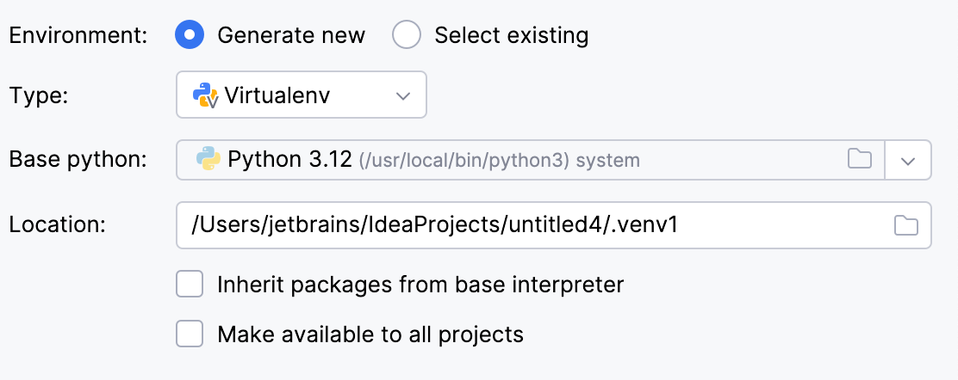Click the Location label

pyautogui.click(x=58, y=224)
